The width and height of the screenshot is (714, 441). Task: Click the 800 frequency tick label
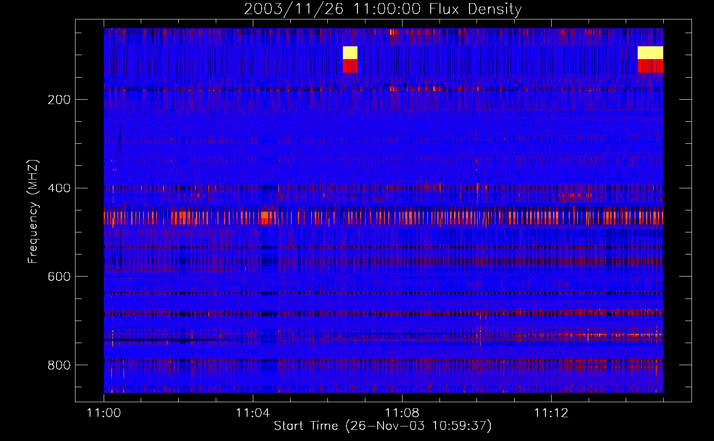59,365
